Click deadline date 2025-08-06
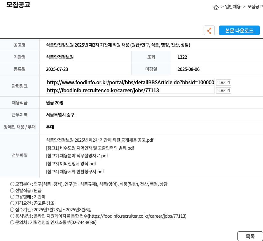The image size is (263, 241). click(x=189, y=69)
